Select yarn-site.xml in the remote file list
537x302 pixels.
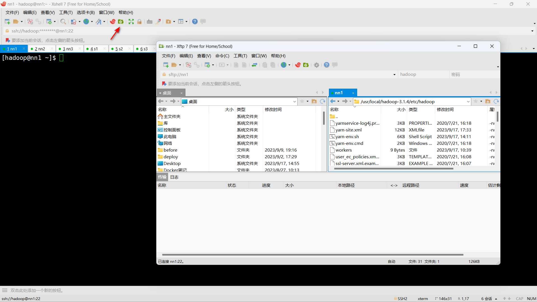(x=348, y=130)
